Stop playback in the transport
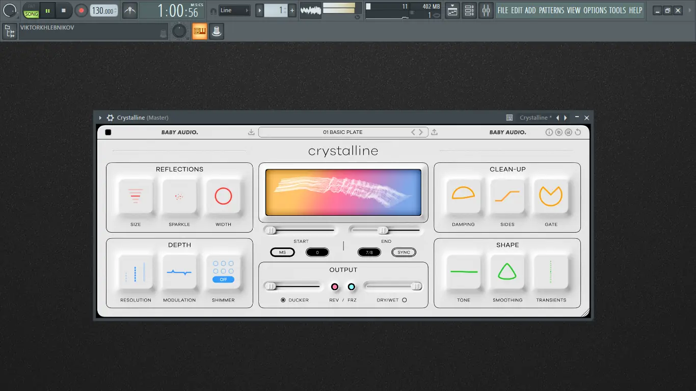This screenshot has width=696, height=391. [64, 10]
